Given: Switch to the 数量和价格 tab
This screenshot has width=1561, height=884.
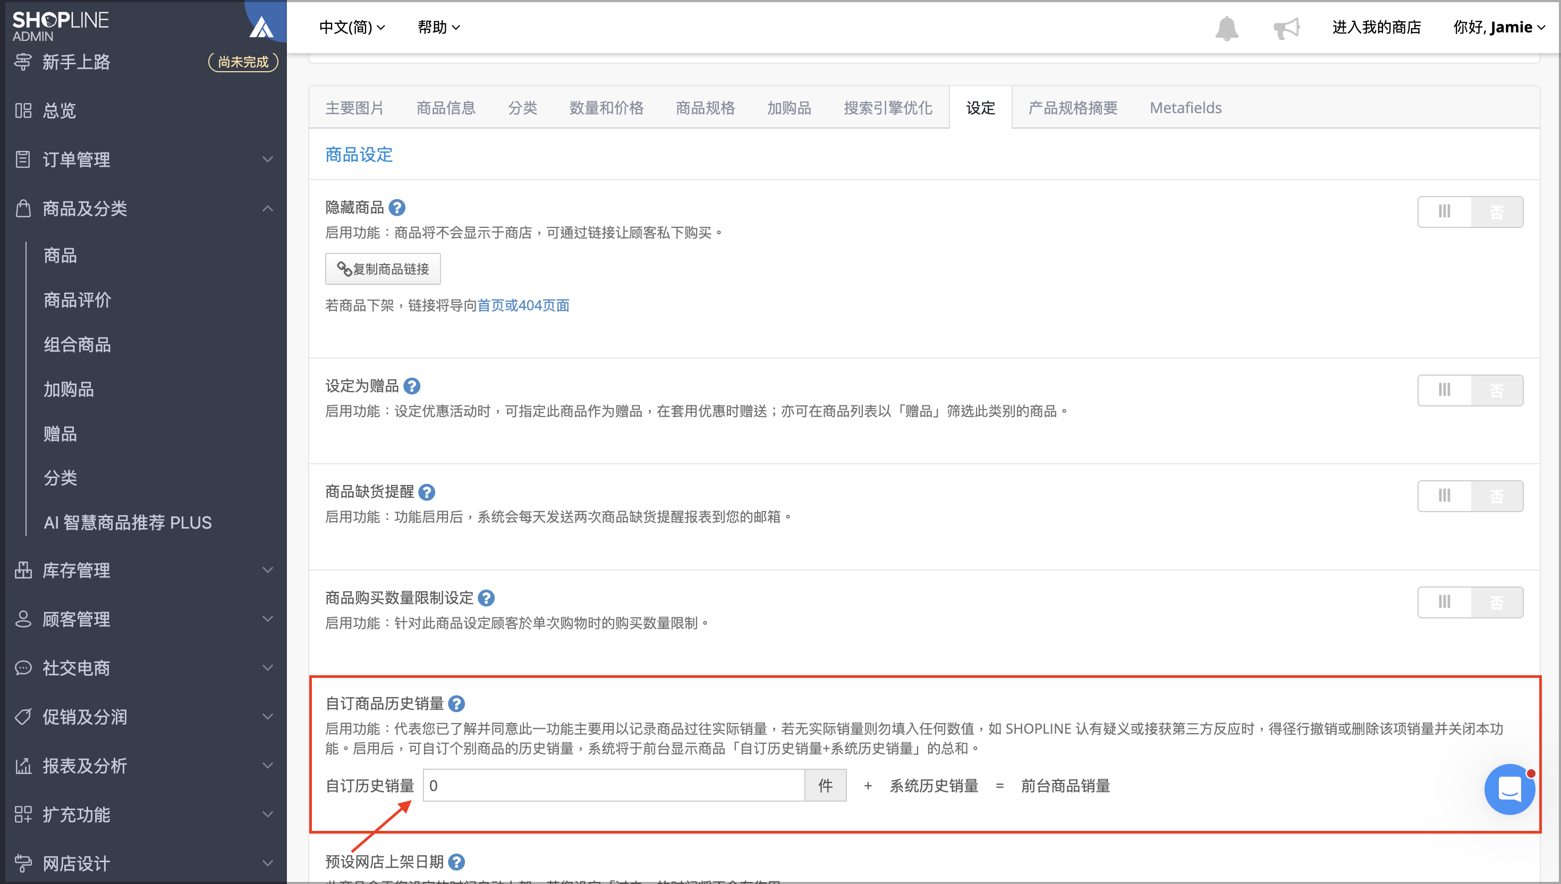Looking at the screenshot, I should 606,107.
